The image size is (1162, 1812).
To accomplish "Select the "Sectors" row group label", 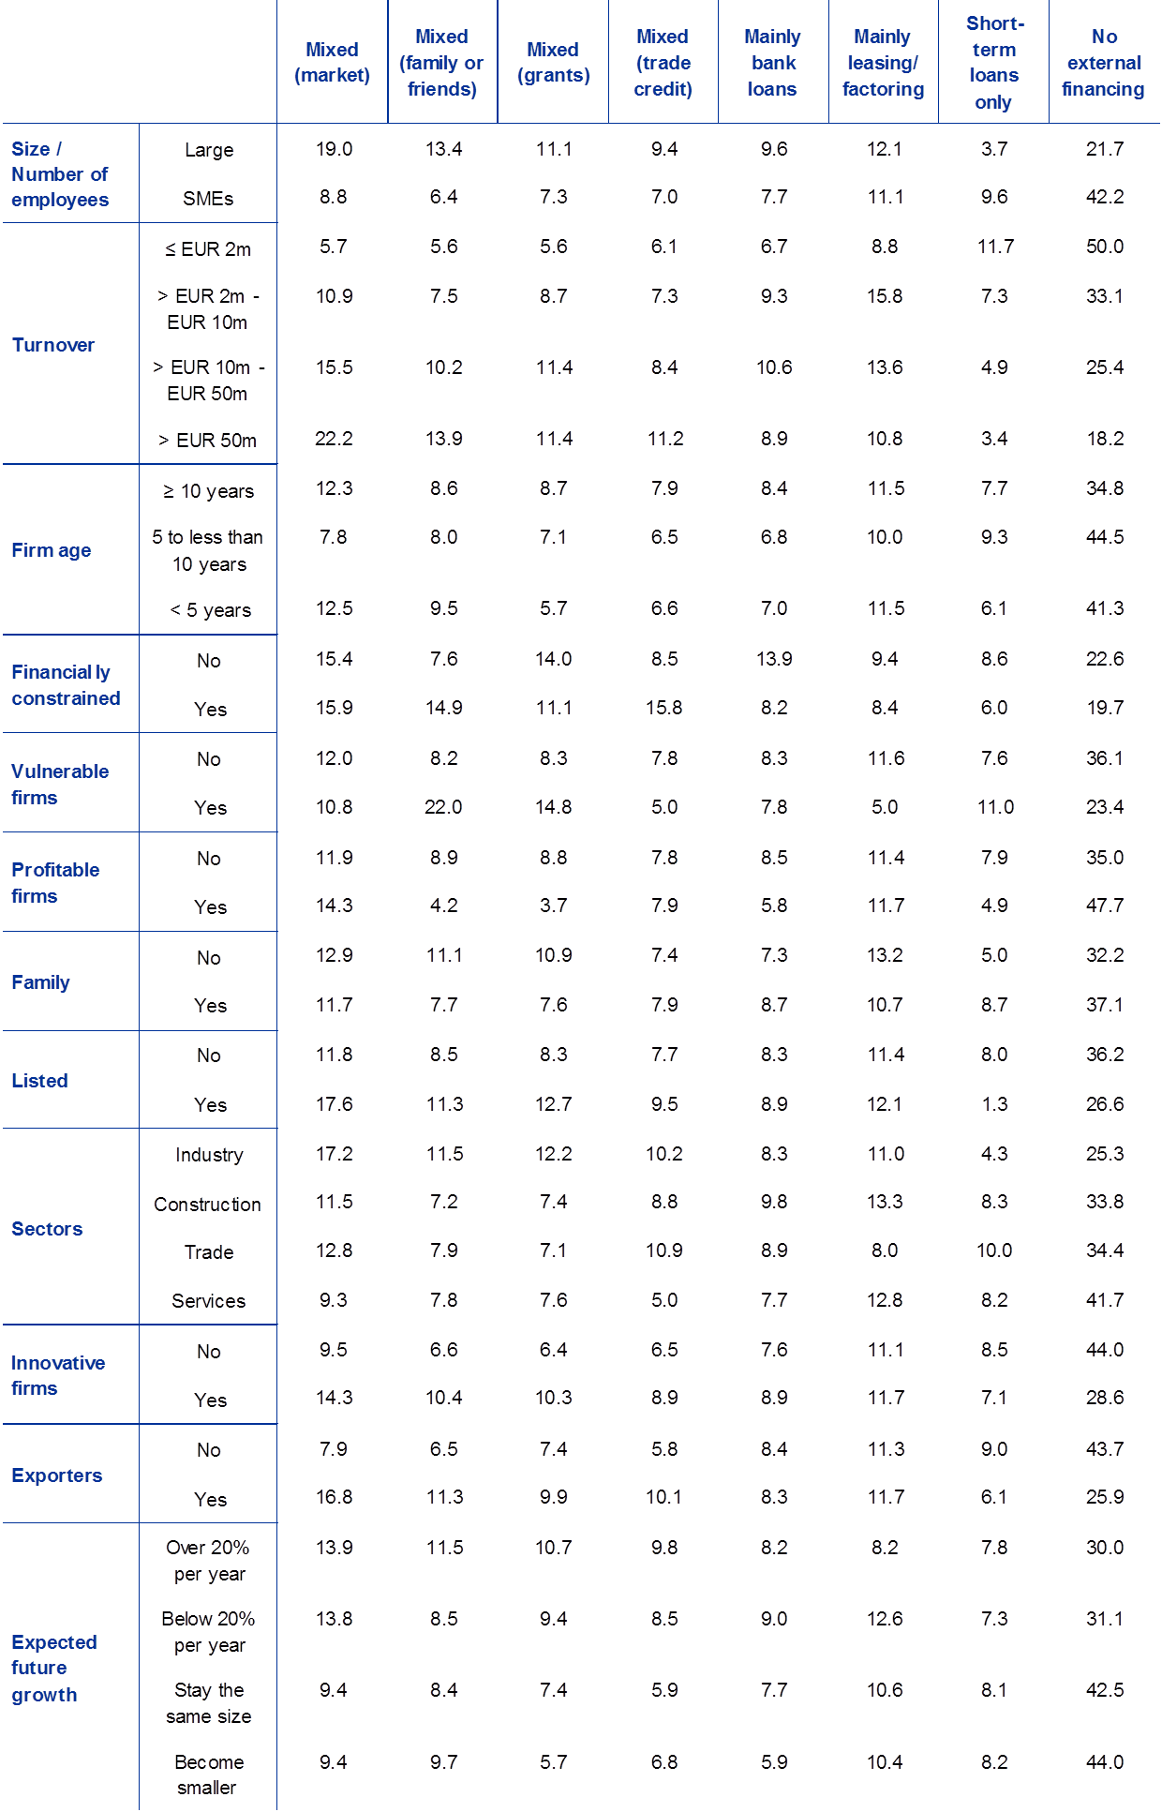I will 47,1229.
